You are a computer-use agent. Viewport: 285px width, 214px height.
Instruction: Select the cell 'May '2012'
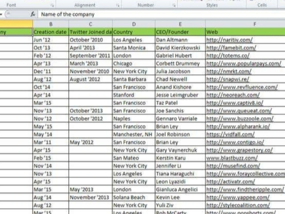tap(91, 142)
